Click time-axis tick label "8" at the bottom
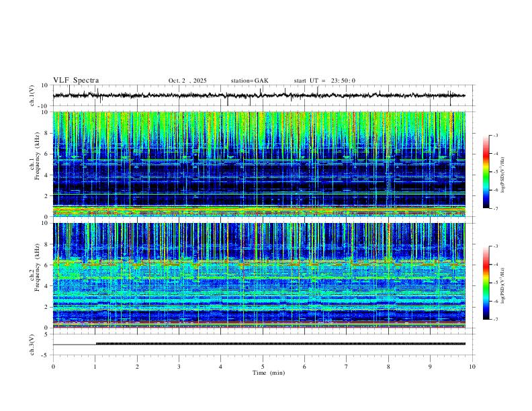 point(388,367)
